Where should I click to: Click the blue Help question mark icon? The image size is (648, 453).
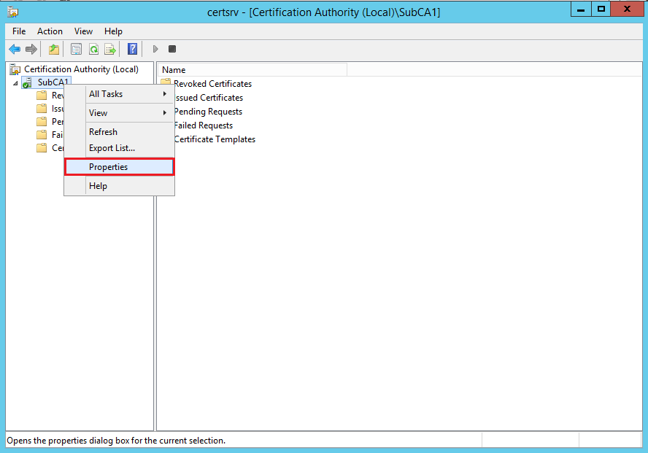132,49
